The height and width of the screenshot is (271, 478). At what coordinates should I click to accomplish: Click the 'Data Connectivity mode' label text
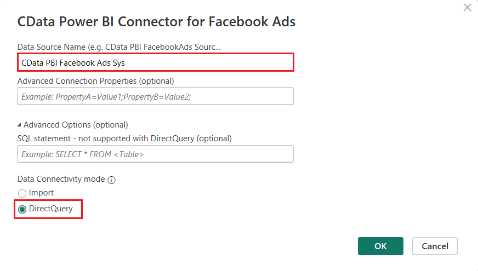61,179
